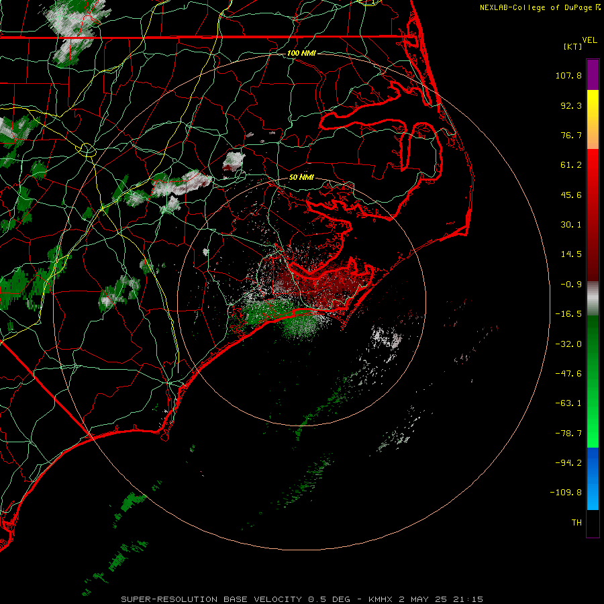Click the [KT] units label
This screenshot has width=604, height=604.
[x=572, y=46]
